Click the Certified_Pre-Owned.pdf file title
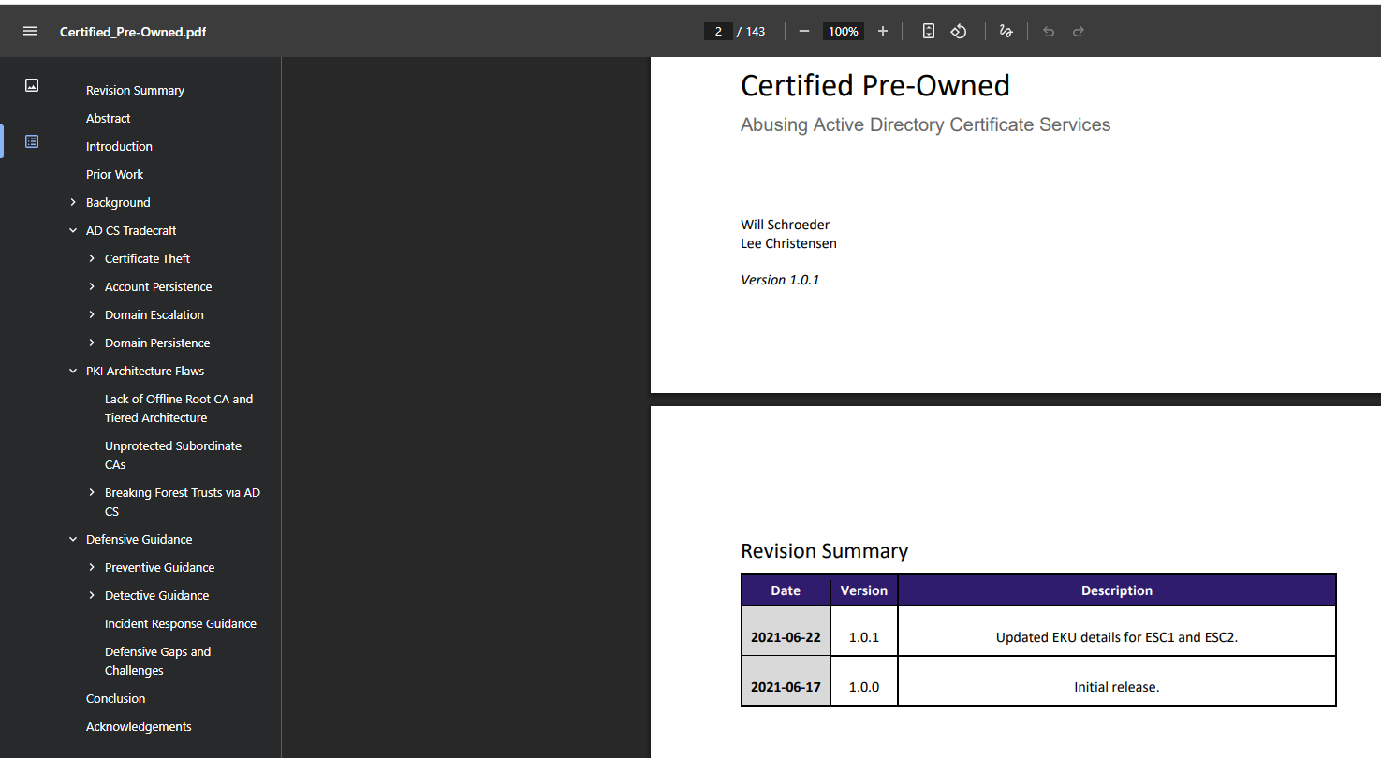 (x=133, y=32)
